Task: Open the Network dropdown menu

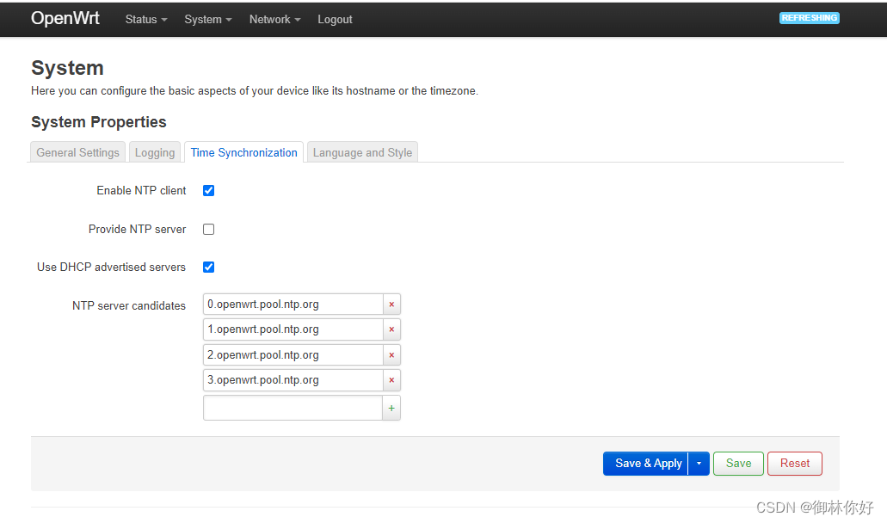Action: (275, 19)
